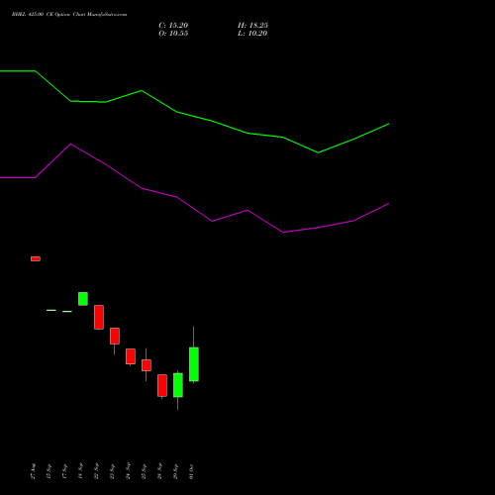This screenshot has width=495, height=495.
Task: Click the low value "L: 10.20"
Action: 252,34
